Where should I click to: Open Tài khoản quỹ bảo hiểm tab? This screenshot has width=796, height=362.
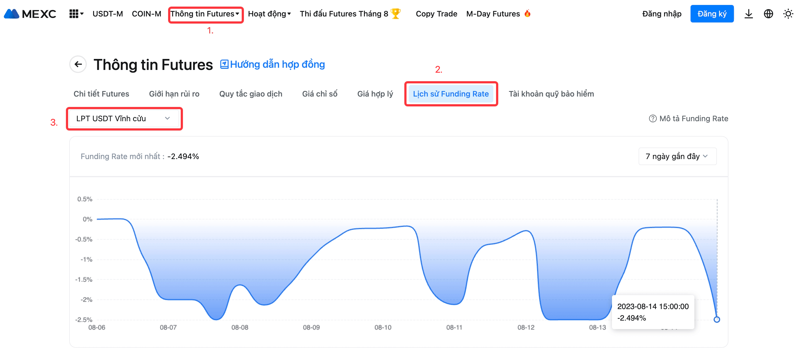tap(551, 94)
